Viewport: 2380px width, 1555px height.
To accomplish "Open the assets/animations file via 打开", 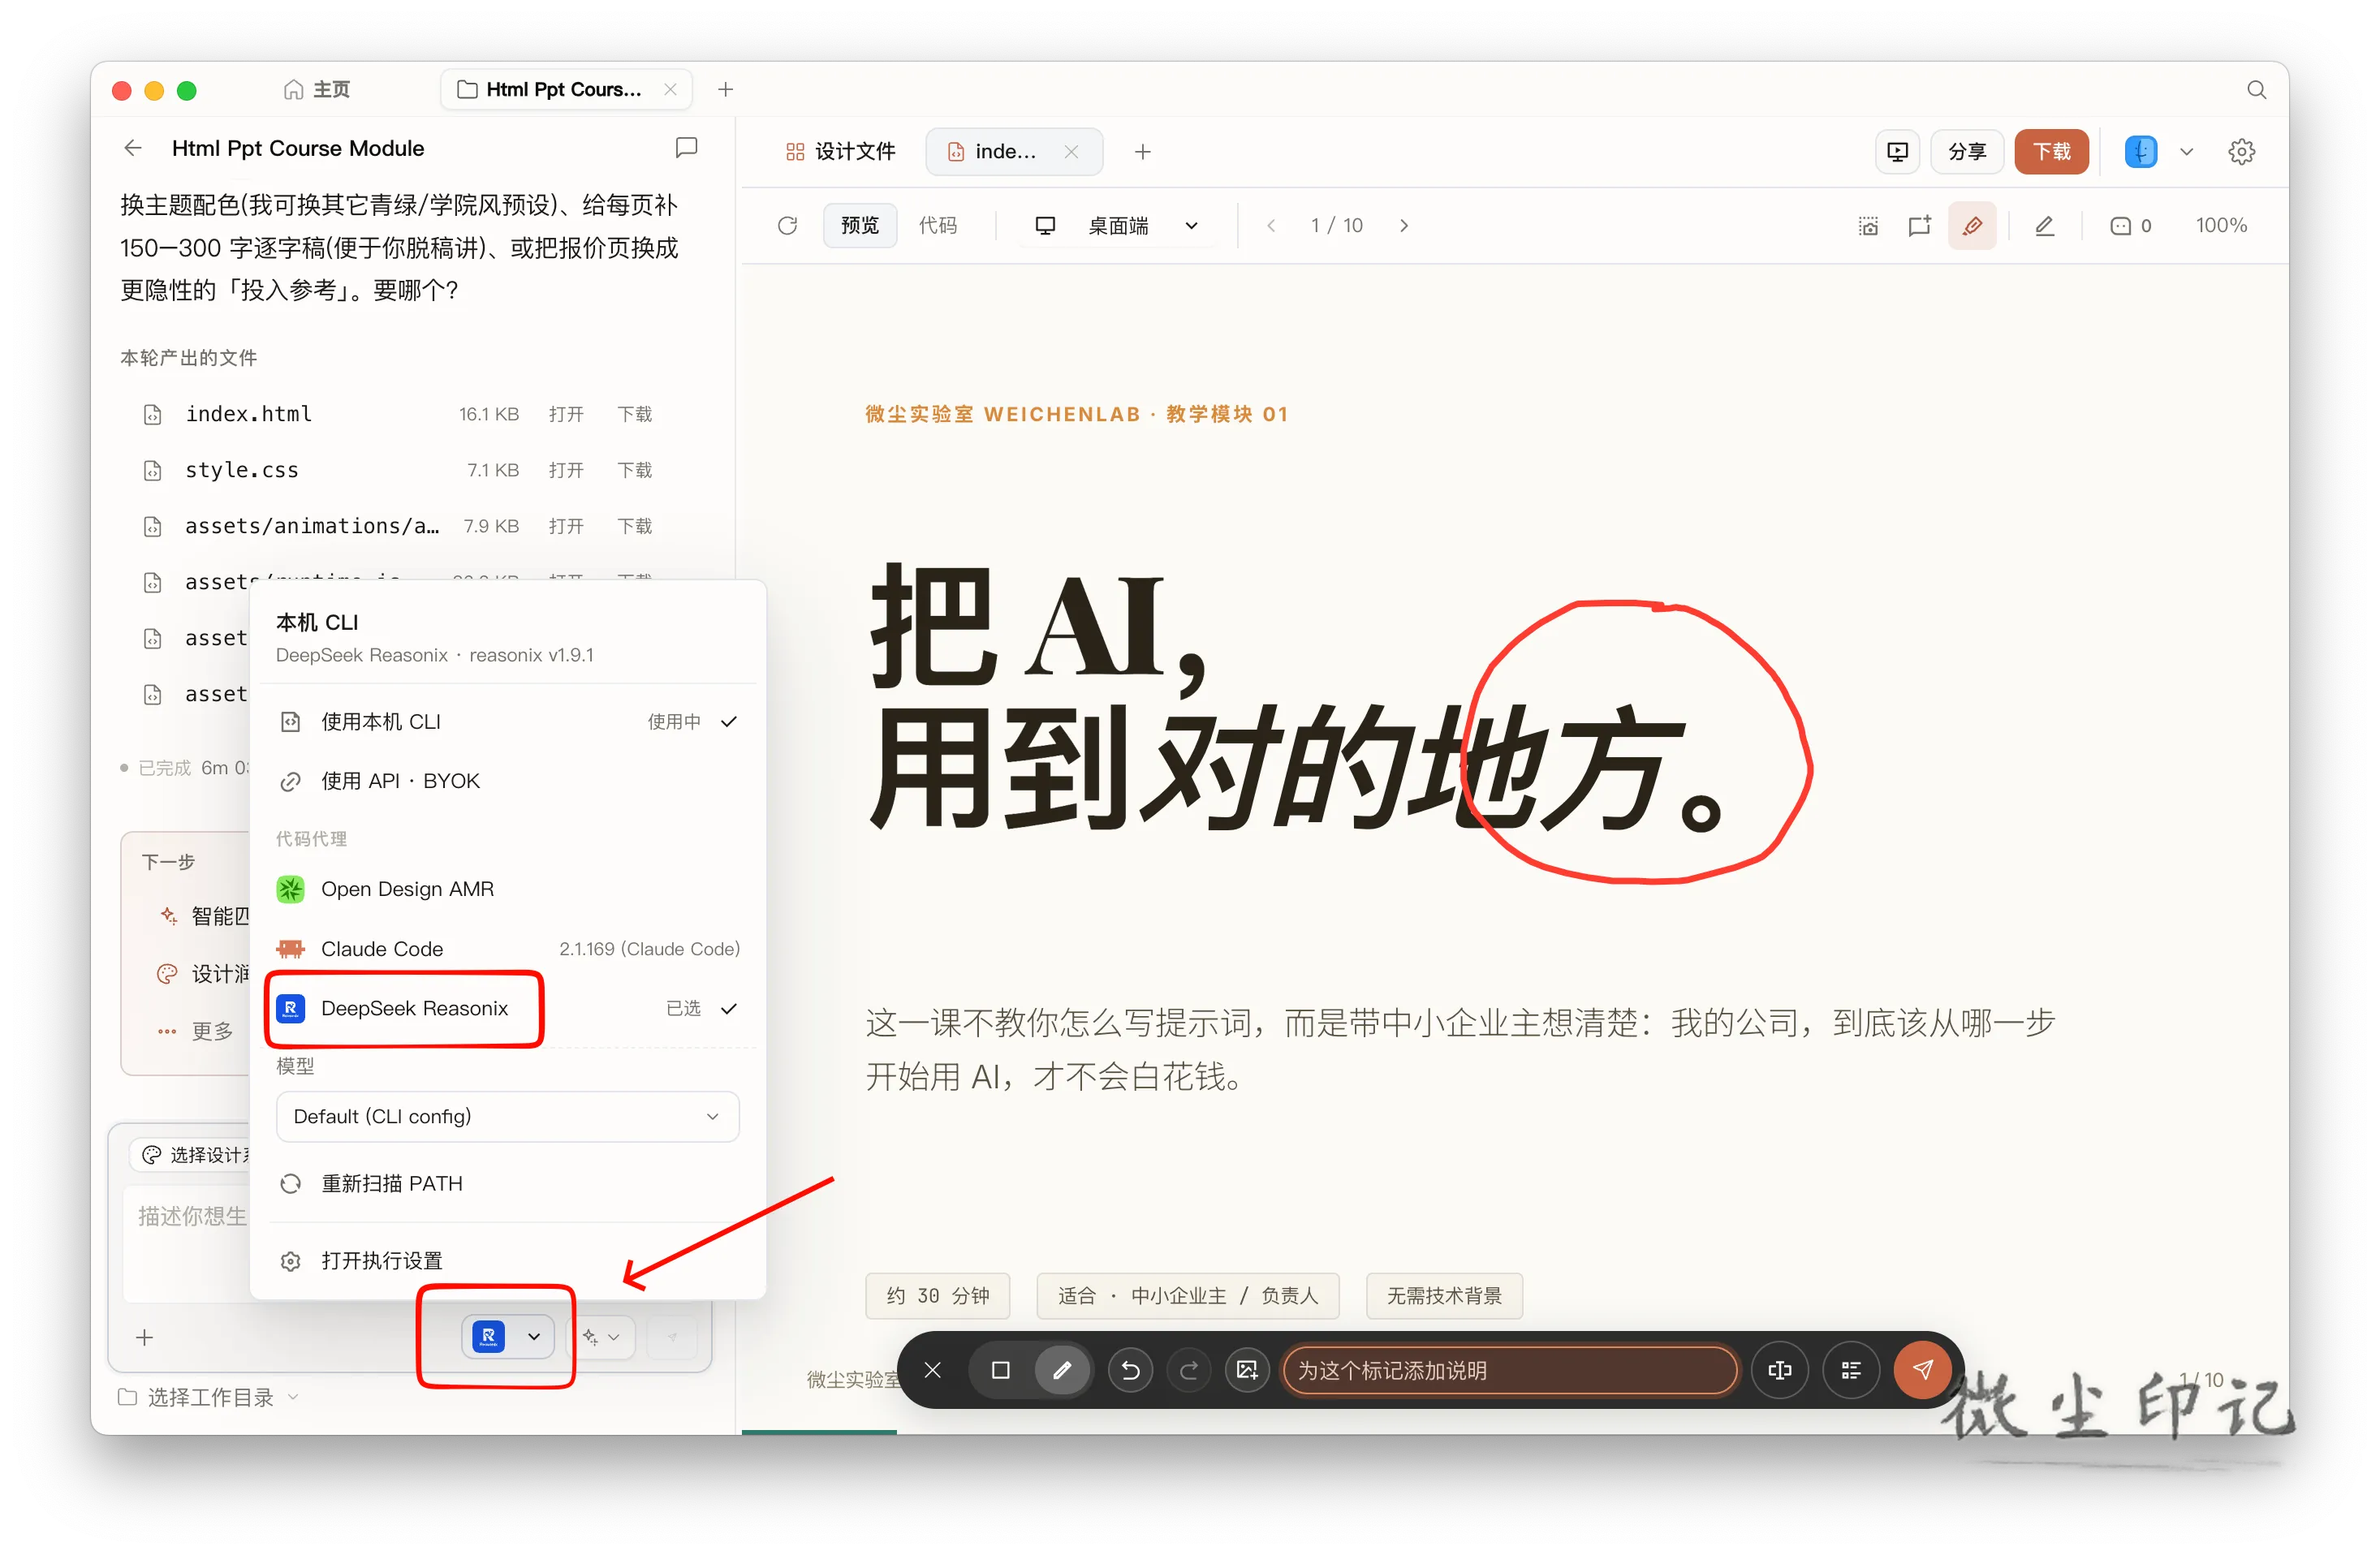I will point(566,526).
